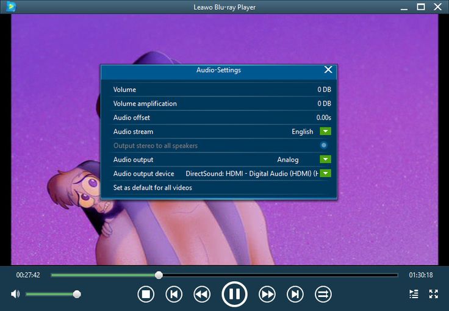The height and width of the screenshot is (311, 449).
Task: Open the playlist panel
Action: tap(414, 294)
